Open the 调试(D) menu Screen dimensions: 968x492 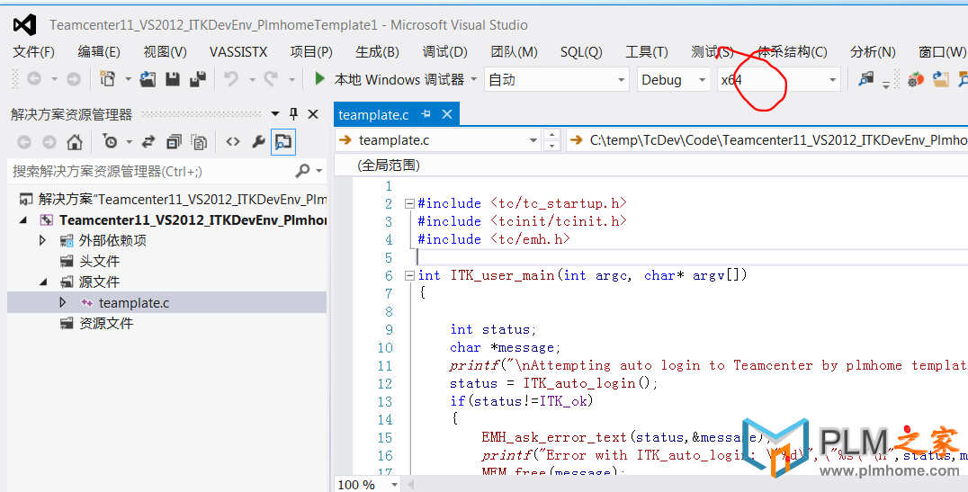[444, 52]
